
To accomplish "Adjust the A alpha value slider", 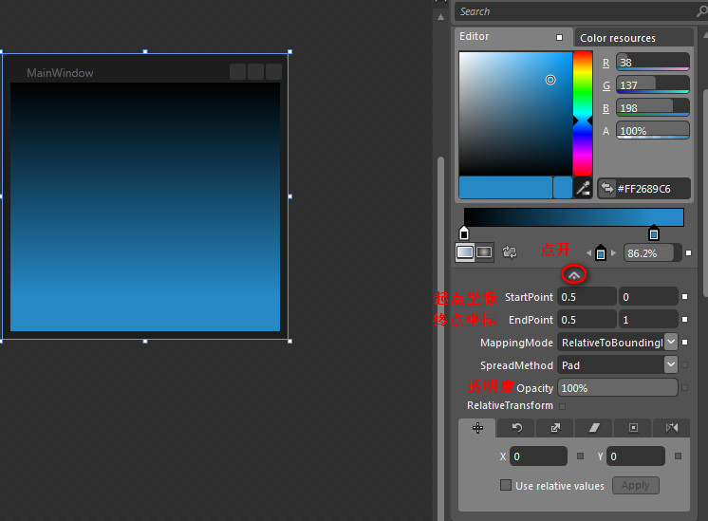I will (653, 130).
